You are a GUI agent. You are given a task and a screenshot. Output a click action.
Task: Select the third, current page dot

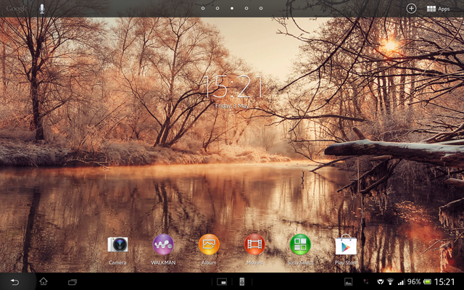point(232,8)
